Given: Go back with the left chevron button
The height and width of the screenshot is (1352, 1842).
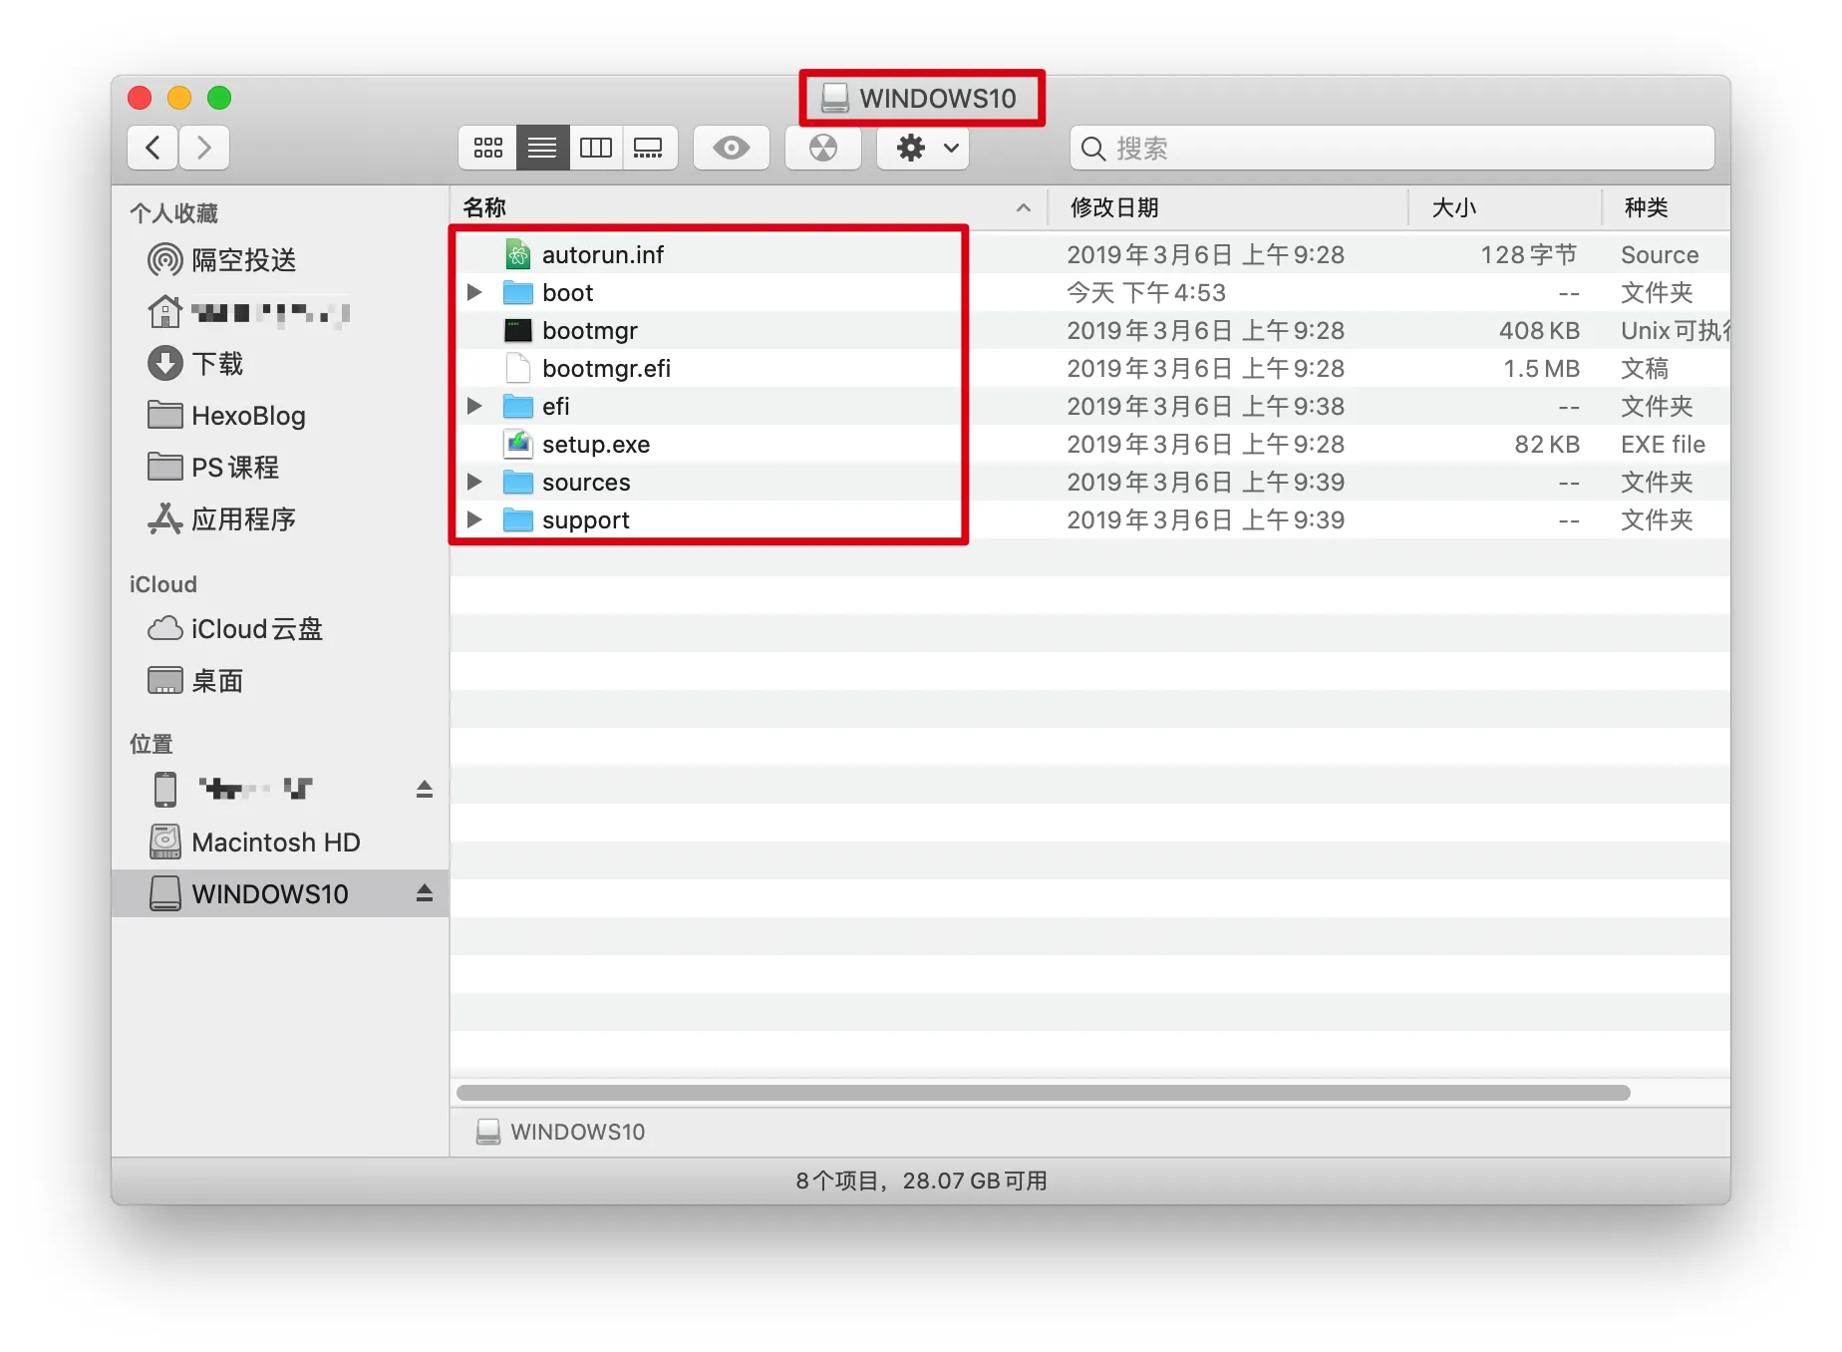Looking at the screenshot, I should point(153,148).
